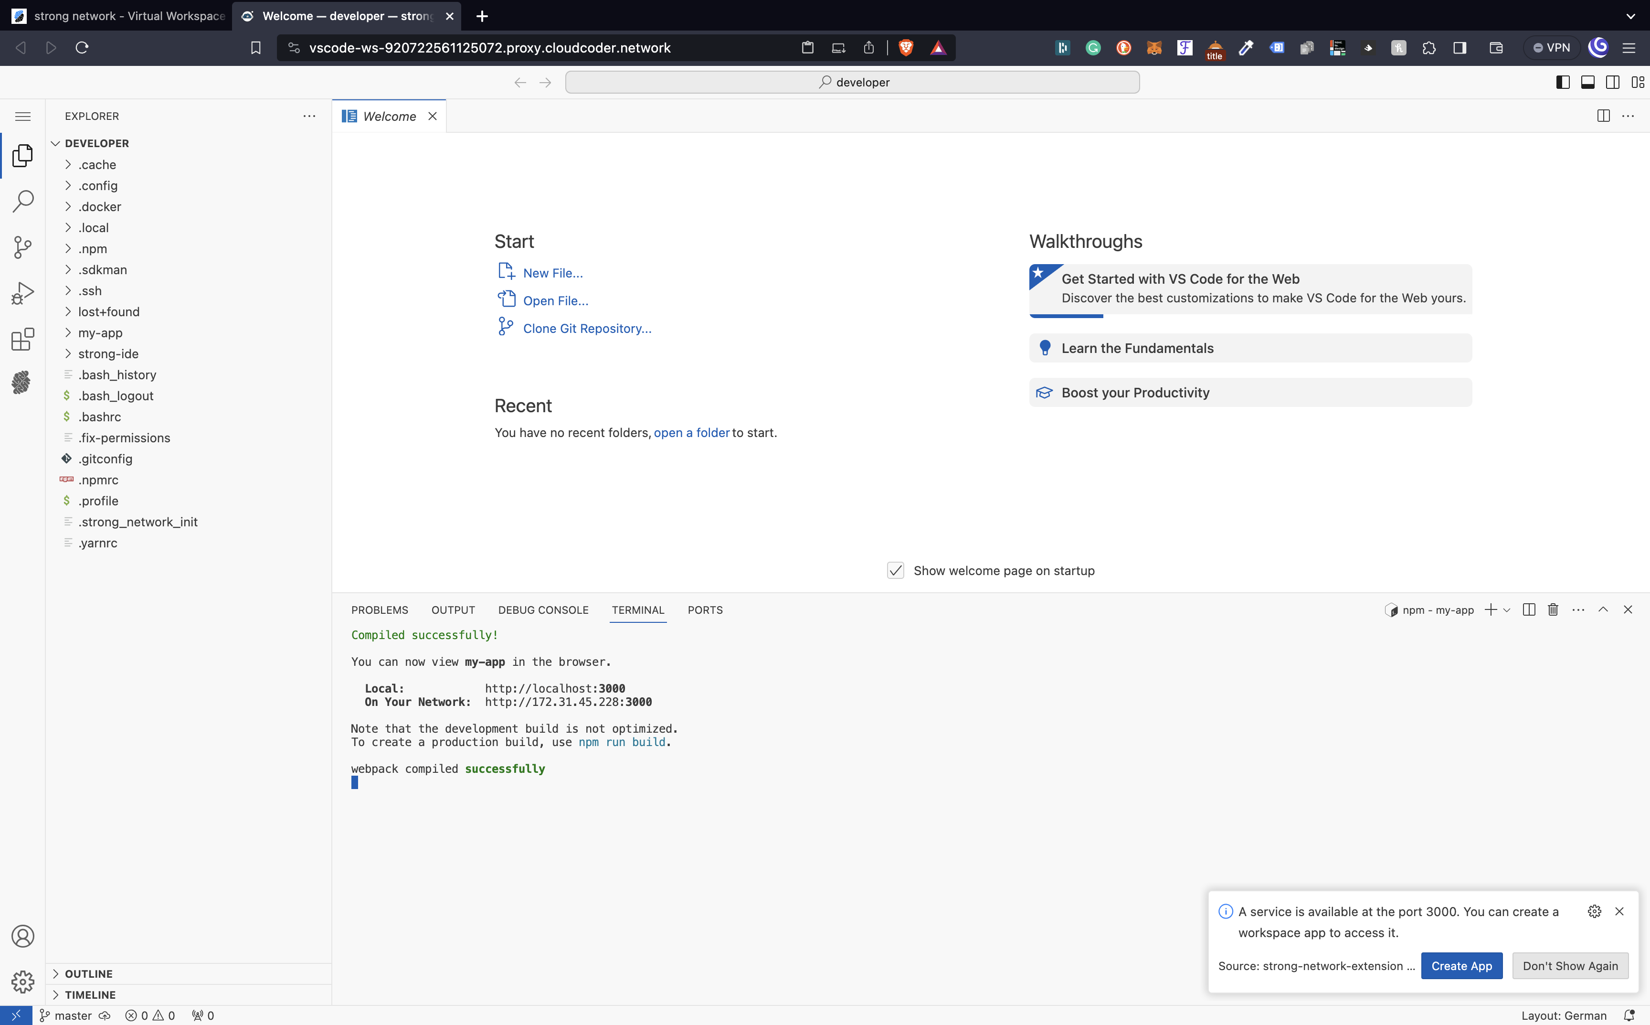This screenshot has height=1025, width=1650.
Task: Open the Search view in the activity bar
Action: click(22, 201)
